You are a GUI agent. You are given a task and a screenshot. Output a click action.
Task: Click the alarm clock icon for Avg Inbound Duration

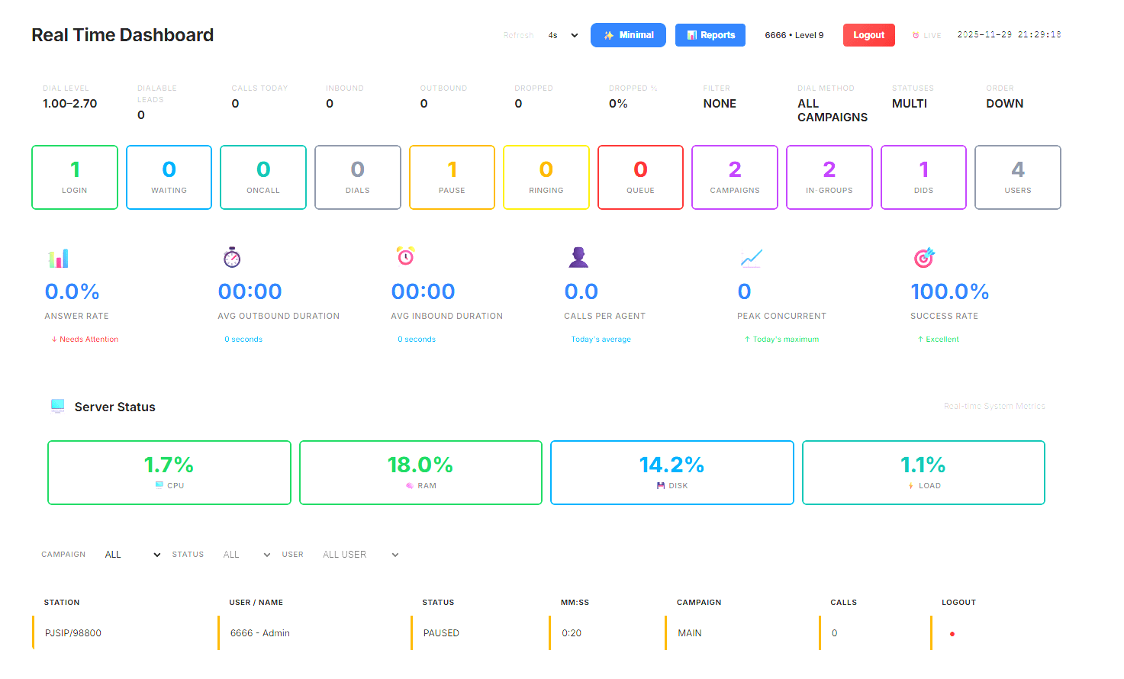[x=405, y=258]
